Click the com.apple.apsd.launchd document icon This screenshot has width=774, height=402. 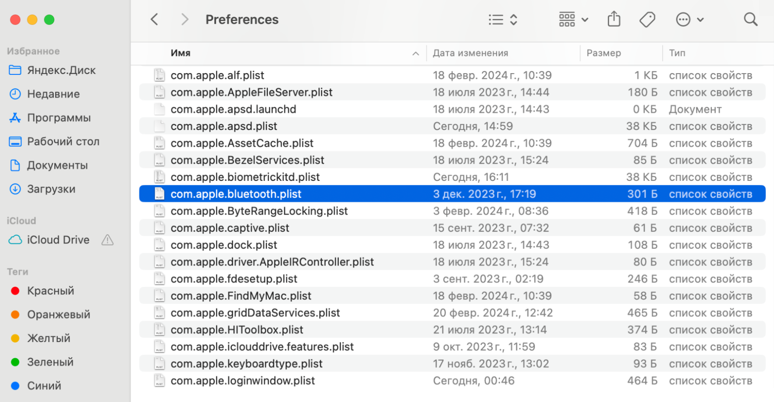(x=160, y=109)
